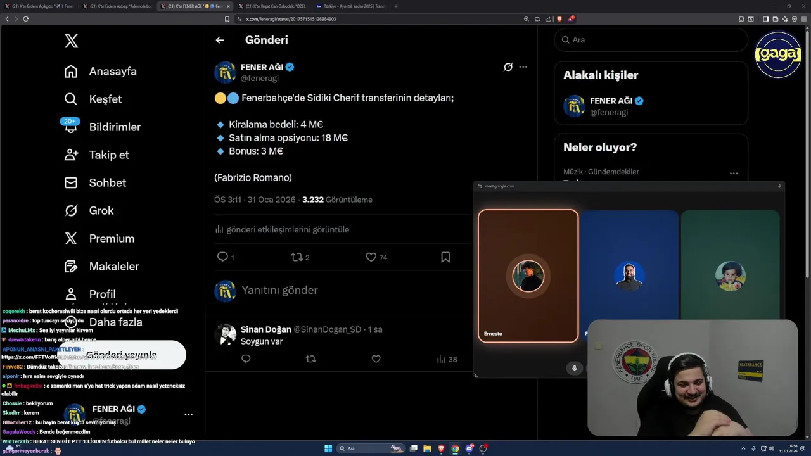Viewport: 811px width, 456px height.
Task: Click the bookmark icon in address bar
Action: click(x=227, y=19)
